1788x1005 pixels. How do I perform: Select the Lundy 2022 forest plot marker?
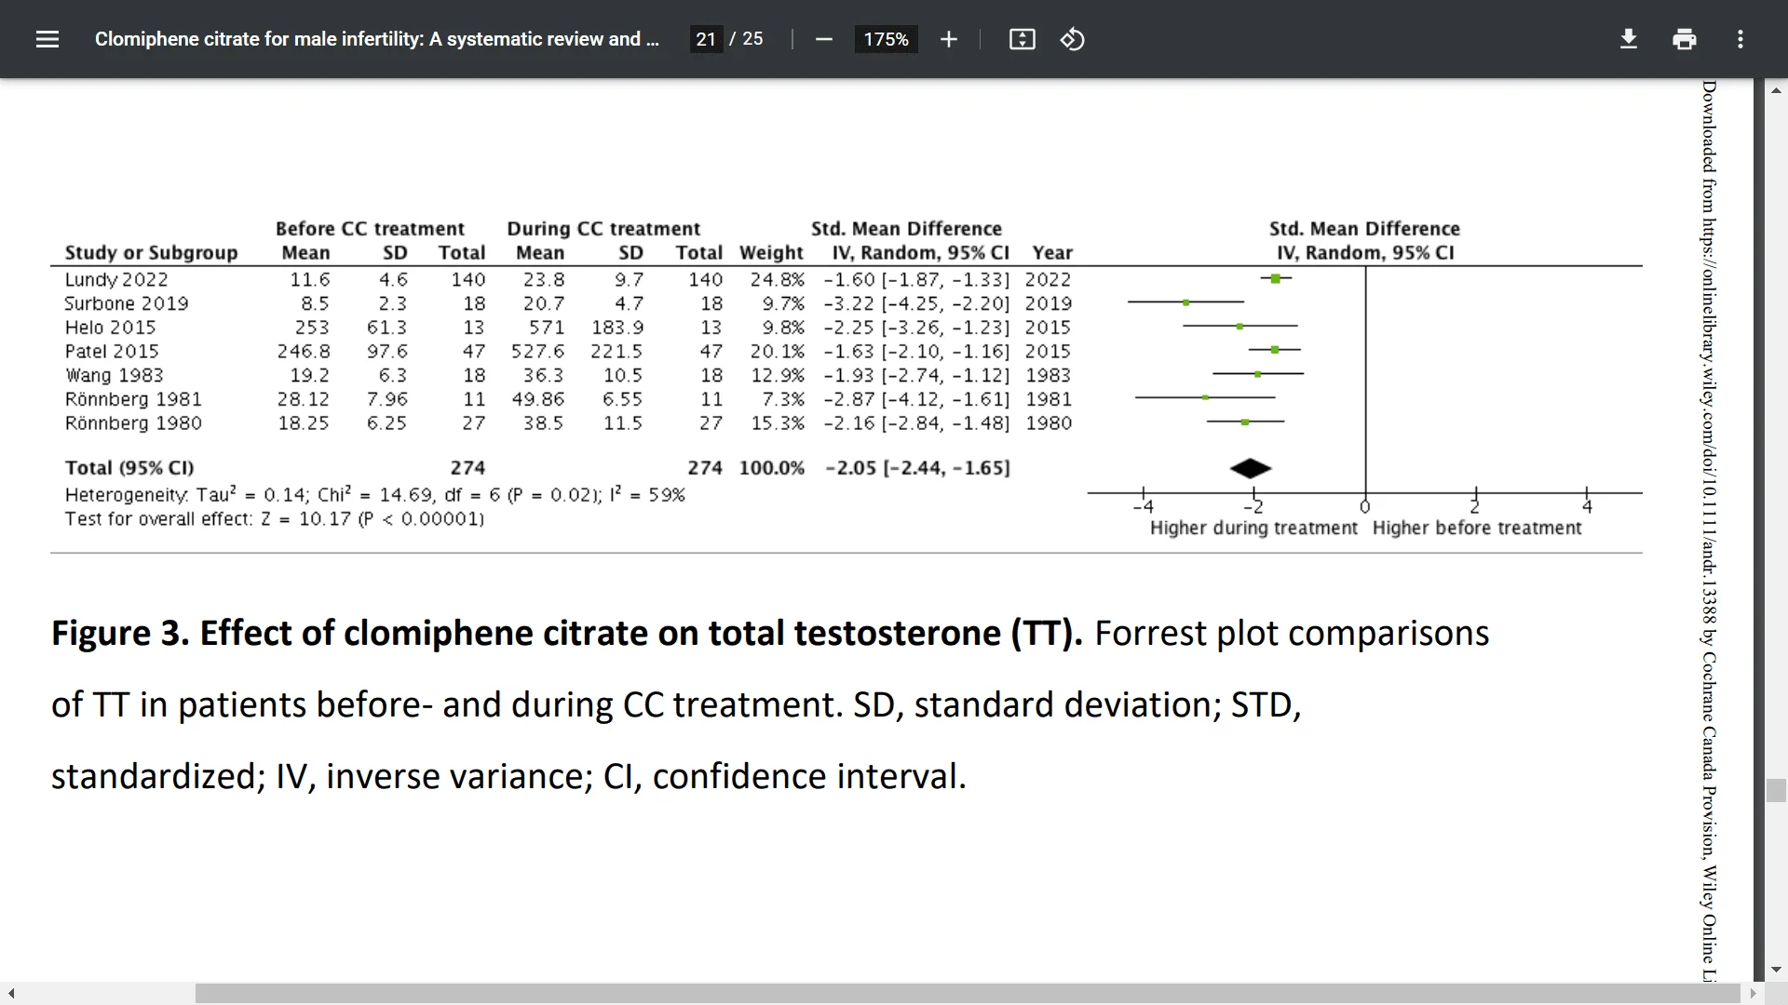(x=1275, y=278)
